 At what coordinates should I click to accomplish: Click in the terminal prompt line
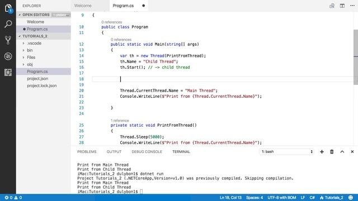point(110,192)
